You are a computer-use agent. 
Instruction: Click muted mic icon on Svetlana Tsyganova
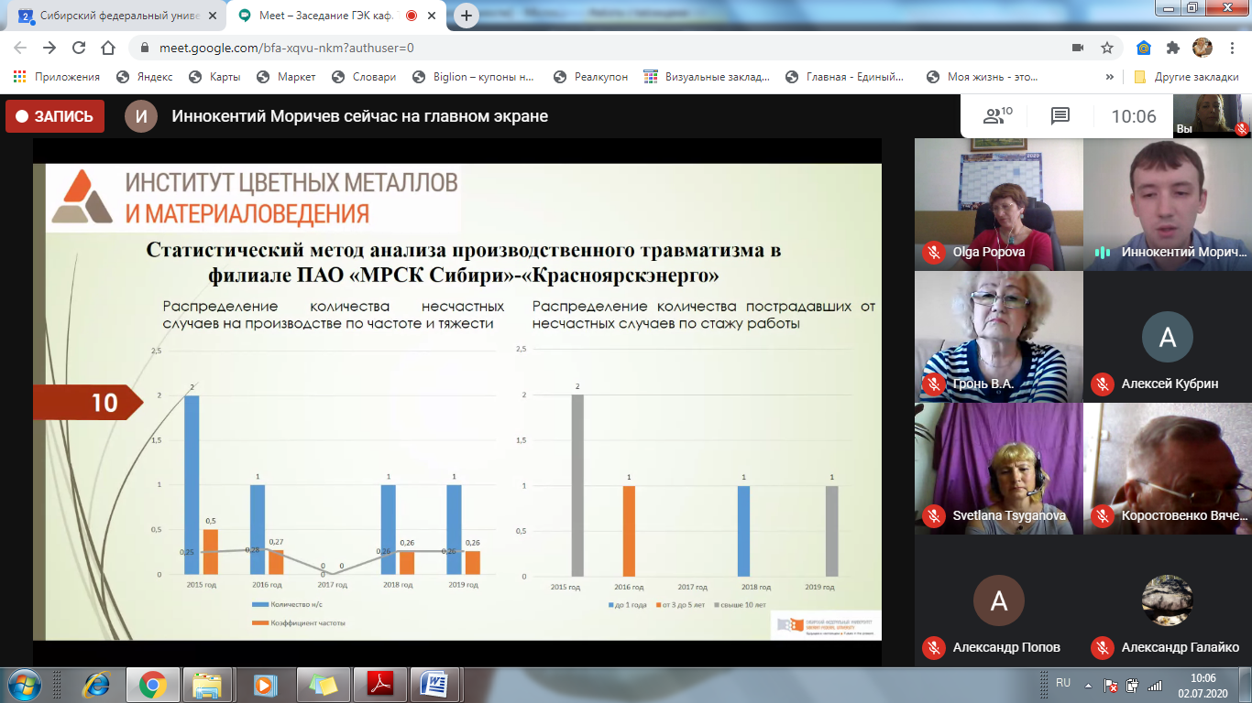coord(934,515)
